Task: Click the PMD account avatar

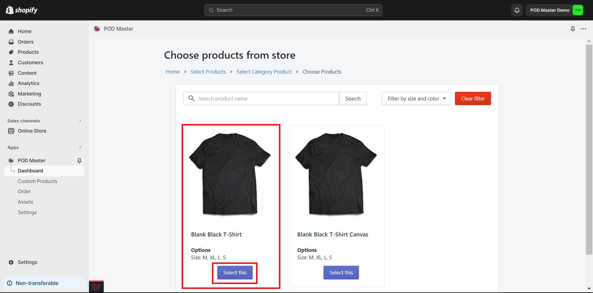Action: pyautogui.click(x=578, y=10)
